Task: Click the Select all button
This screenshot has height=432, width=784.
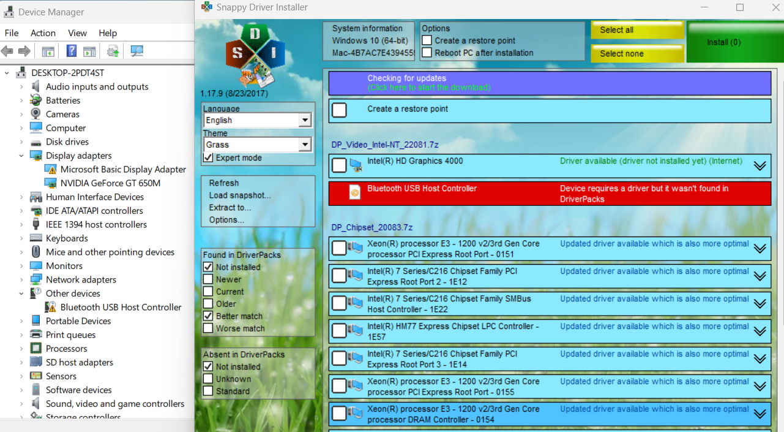Action: [637, 30]
